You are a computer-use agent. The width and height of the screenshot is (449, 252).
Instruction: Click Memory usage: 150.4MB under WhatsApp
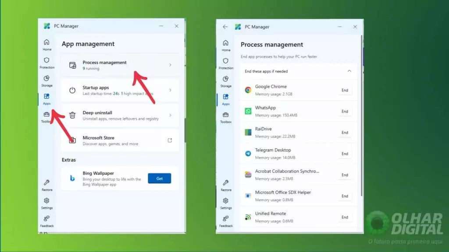[x=276, y=115]
